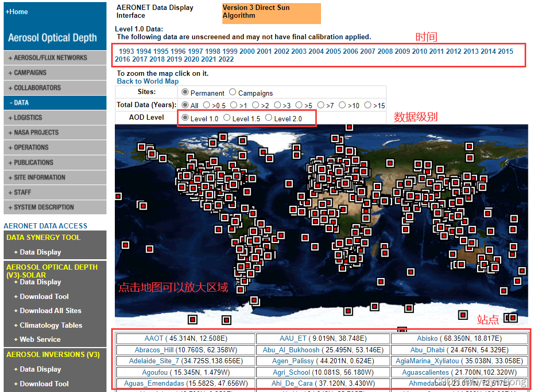Screen dimensions: 534x392
Task: Open the 2000 data year link
Action: (247, 51)
